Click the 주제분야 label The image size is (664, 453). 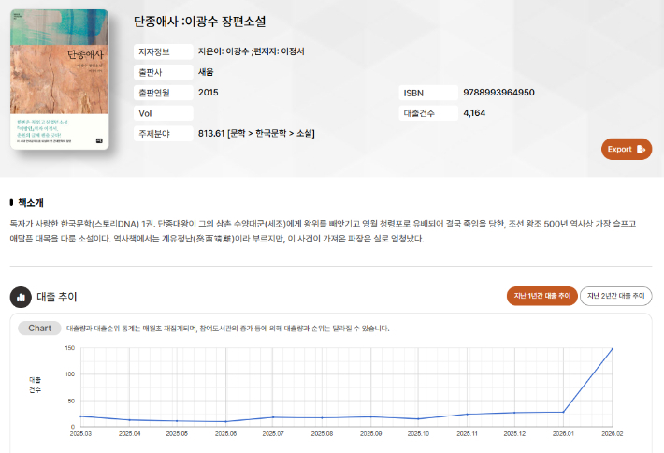point(164,134)
